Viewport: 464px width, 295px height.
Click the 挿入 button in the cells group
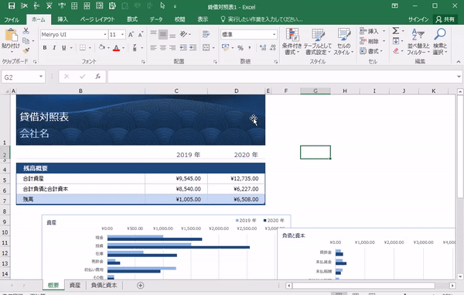pos(372,31)
